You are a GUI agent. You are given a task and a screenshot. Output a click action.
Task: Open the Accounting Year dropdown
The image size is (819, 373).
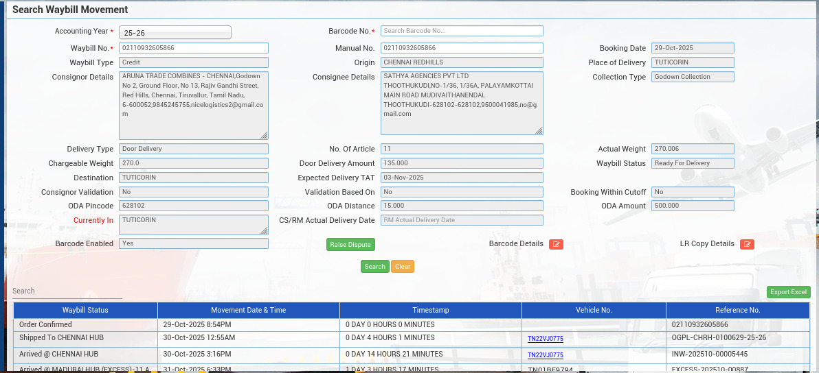click(175, 32)
